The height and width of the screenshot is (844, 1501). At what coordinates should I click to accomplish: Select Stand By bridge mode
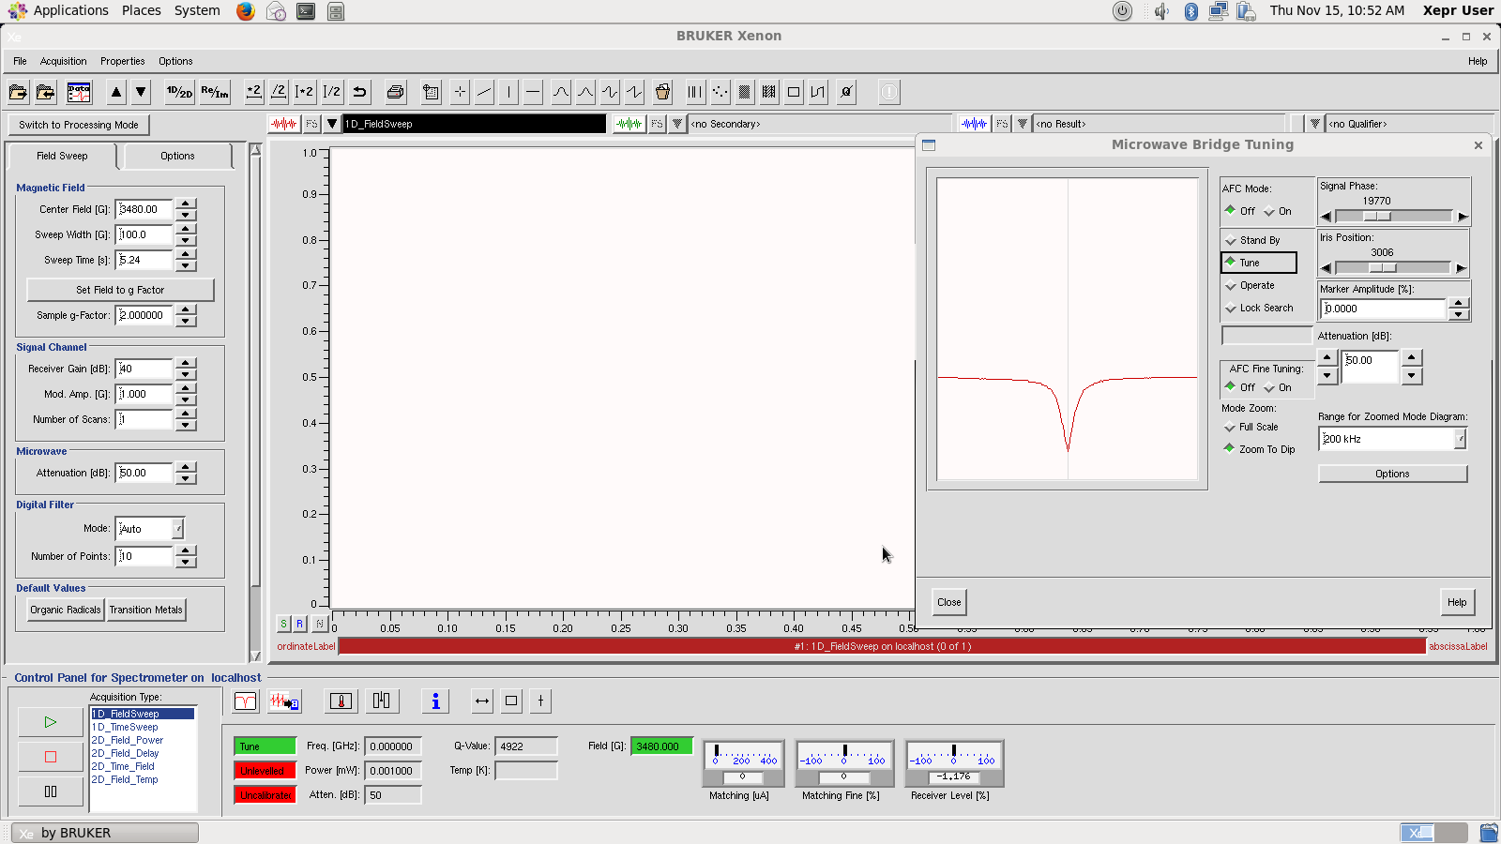[1231, 241]
